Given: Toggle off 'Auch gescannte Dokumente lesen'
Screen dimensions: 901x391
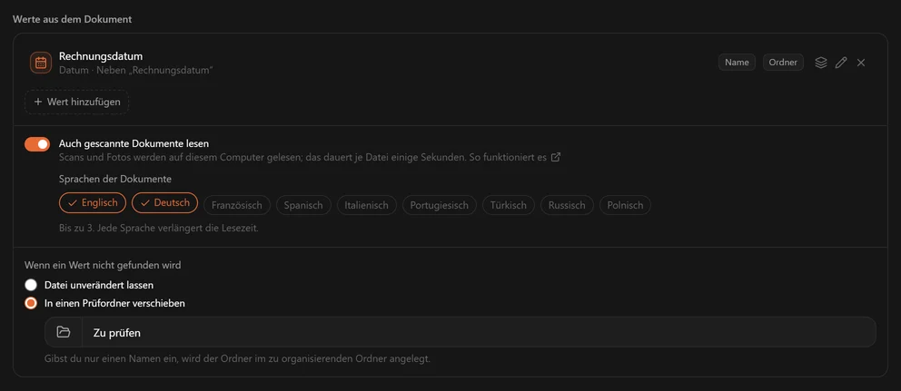Looking at the screenshot, I should coord(37,144).
